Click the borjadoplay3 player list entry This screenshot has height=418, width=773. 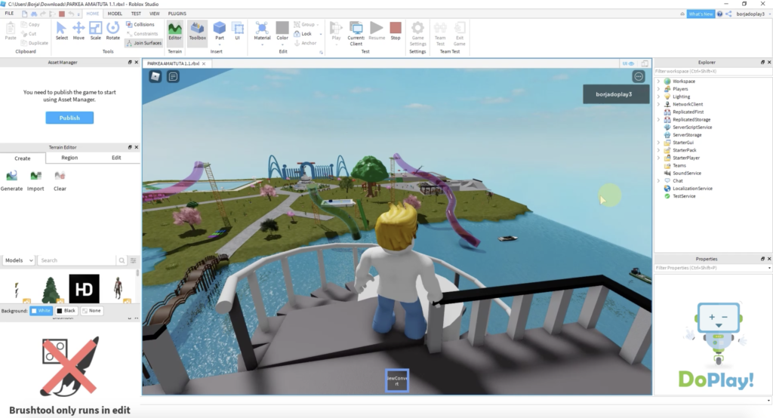(616, 94)
